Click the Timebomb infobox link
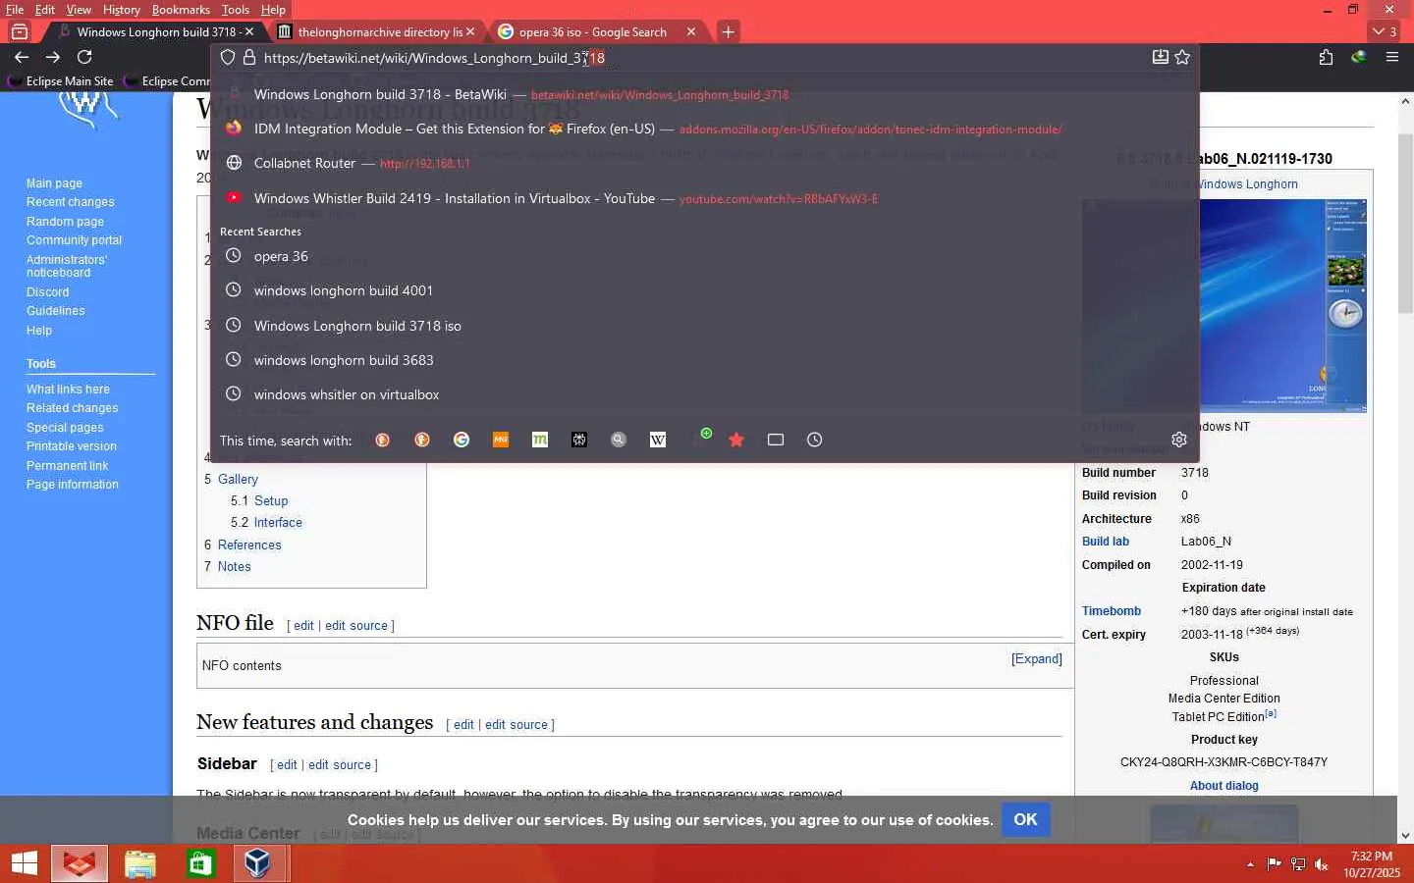The width and height of the screenshot is (1414, 883). [x=1112, y=611]
